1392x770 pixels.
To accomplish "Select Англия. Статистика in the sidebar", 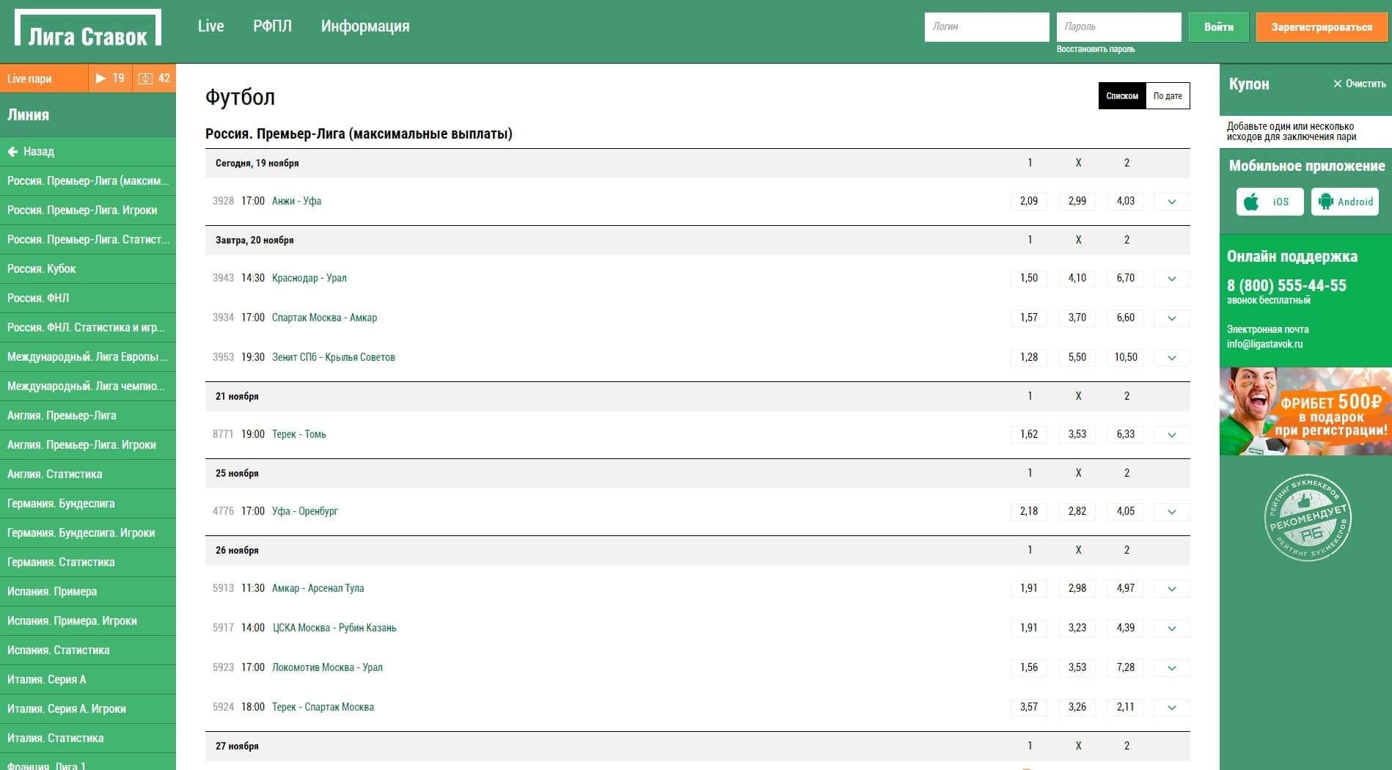I will 88,474.
